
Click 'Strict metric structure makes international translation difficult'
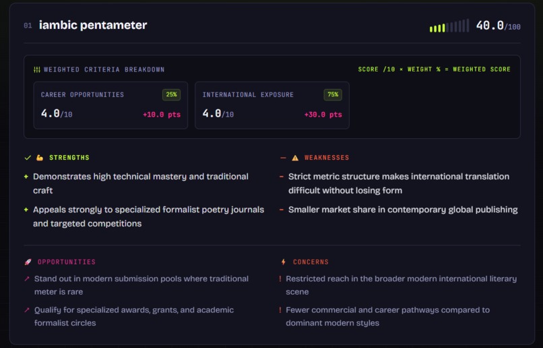click(399, 183)
